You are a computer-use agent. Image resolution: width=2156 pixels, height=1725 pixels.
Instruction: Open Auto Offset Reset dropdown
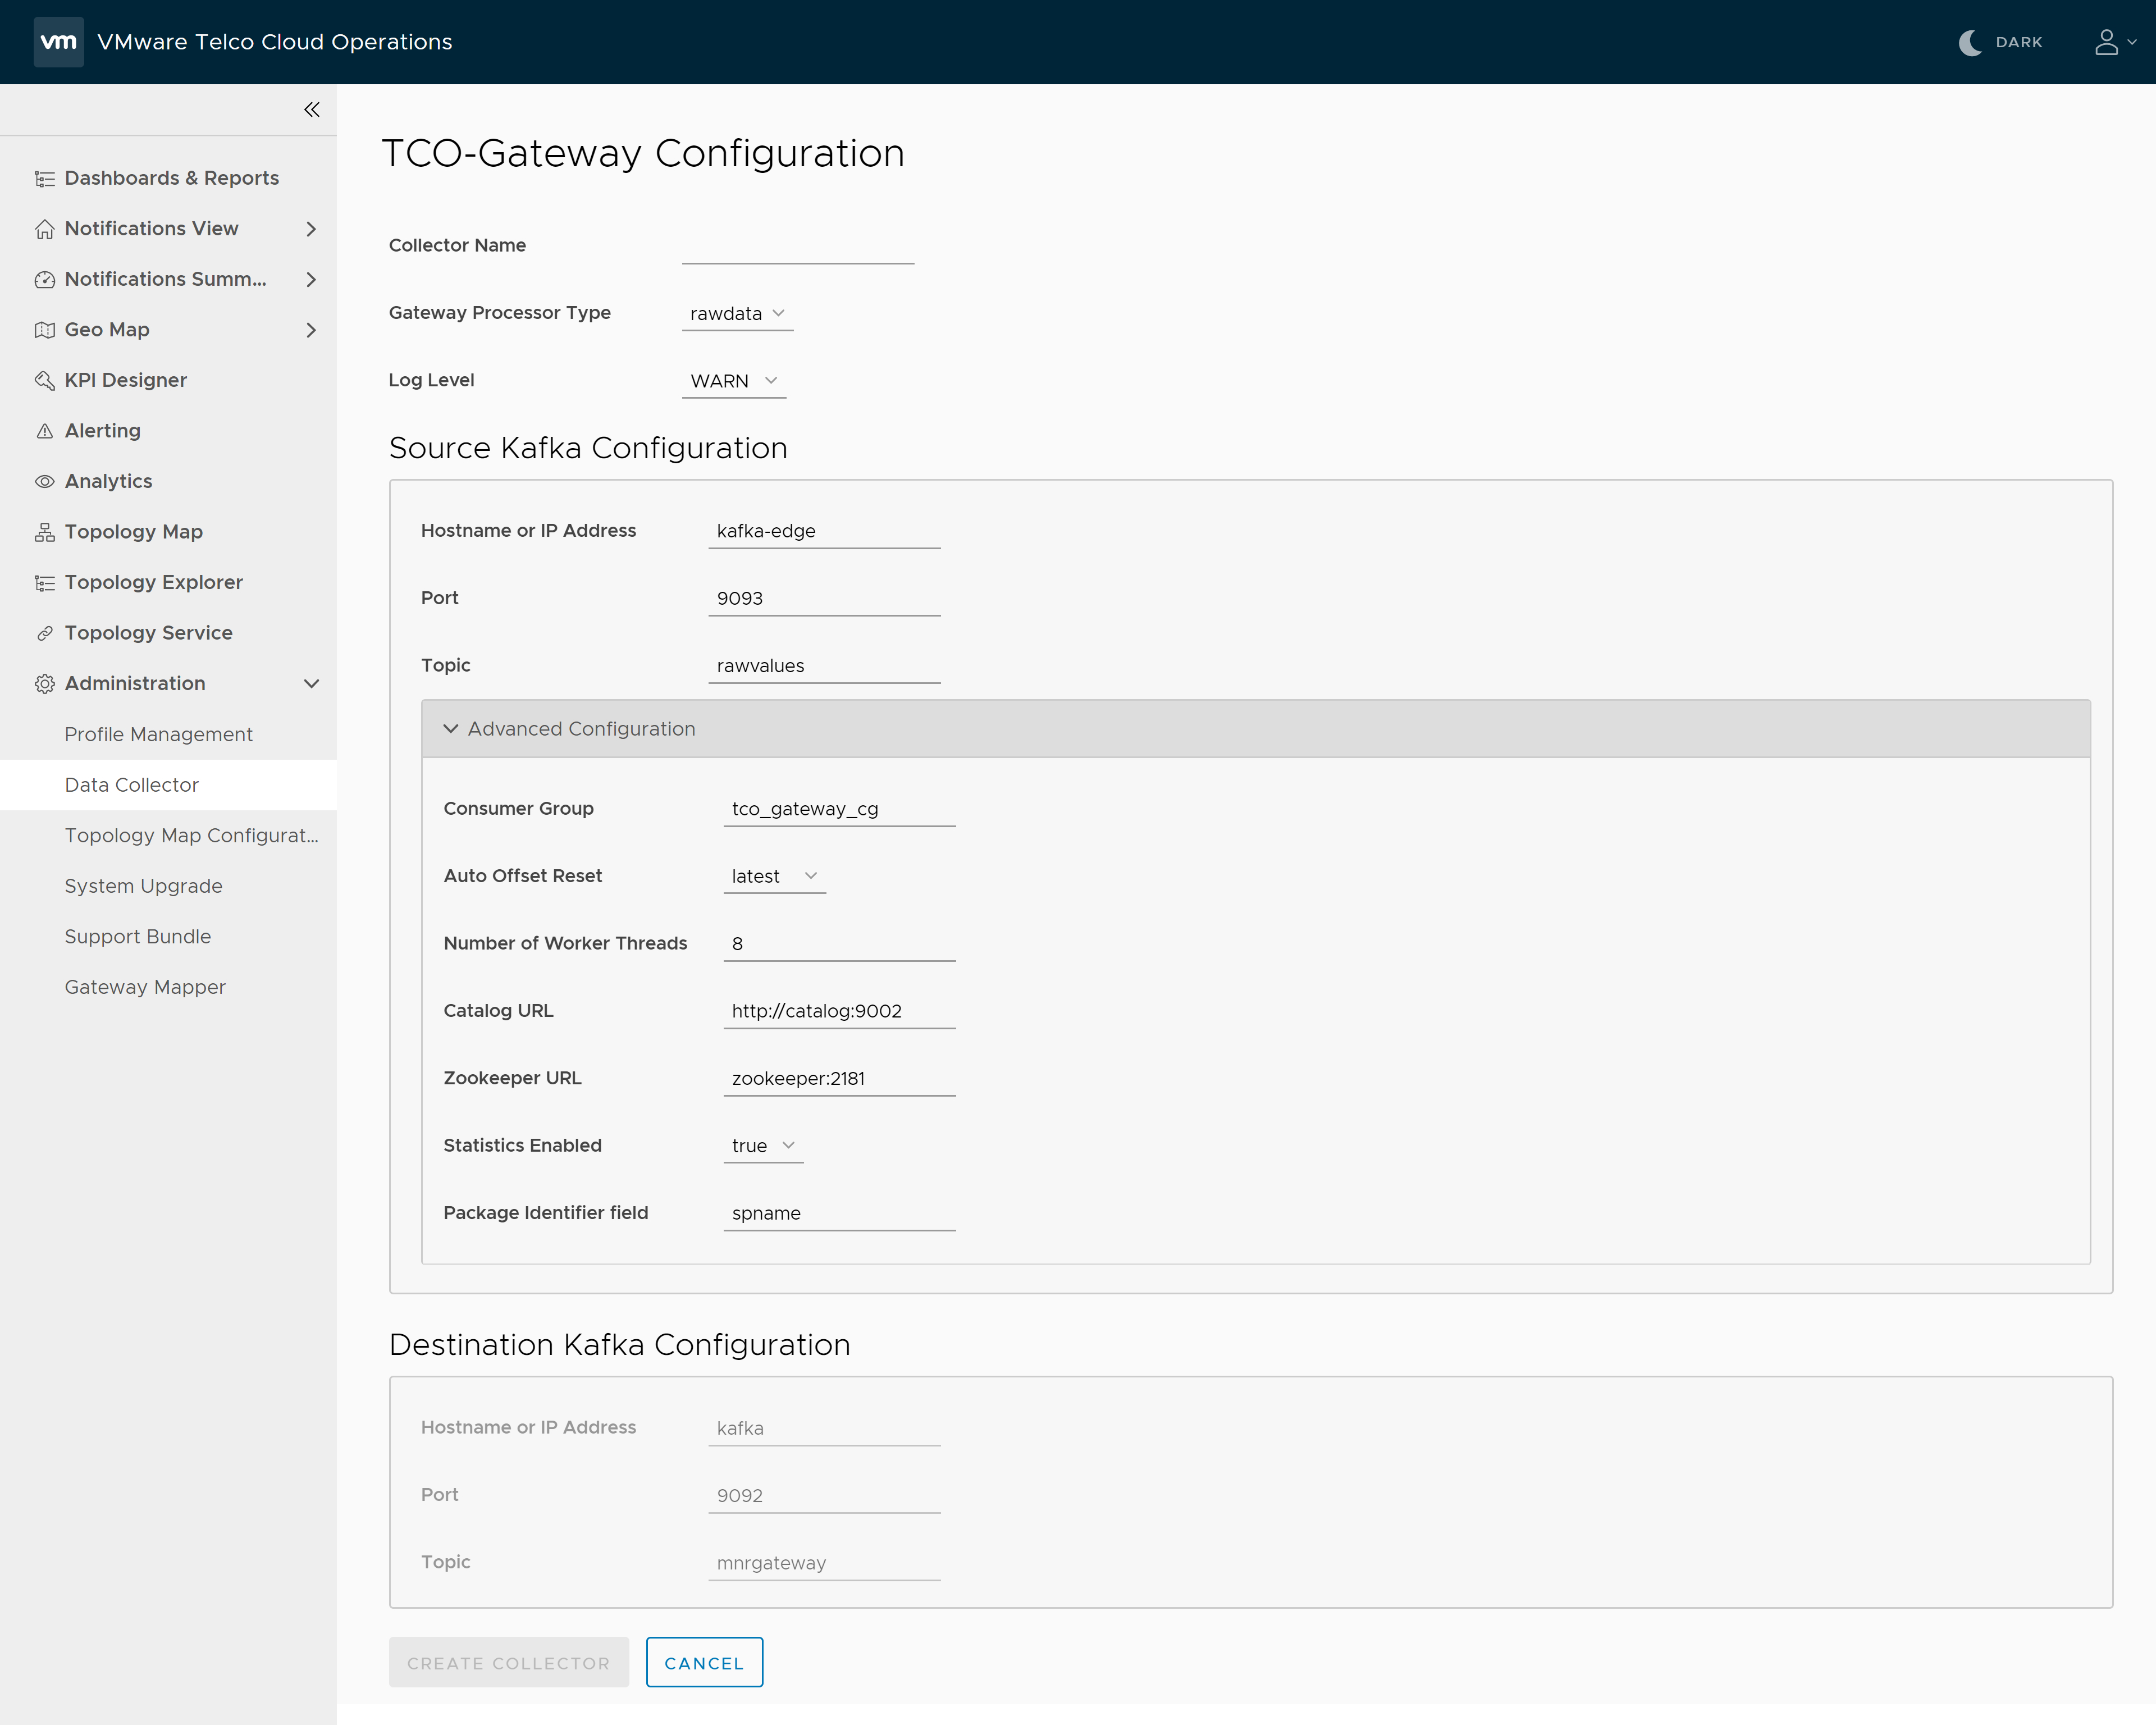tap(771, 875)
